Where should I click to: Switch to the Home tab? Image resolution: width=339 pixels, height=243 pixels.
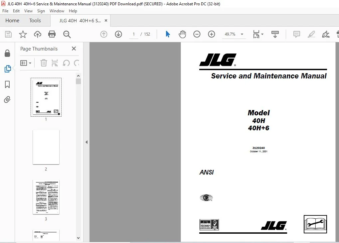pos(12,21)
